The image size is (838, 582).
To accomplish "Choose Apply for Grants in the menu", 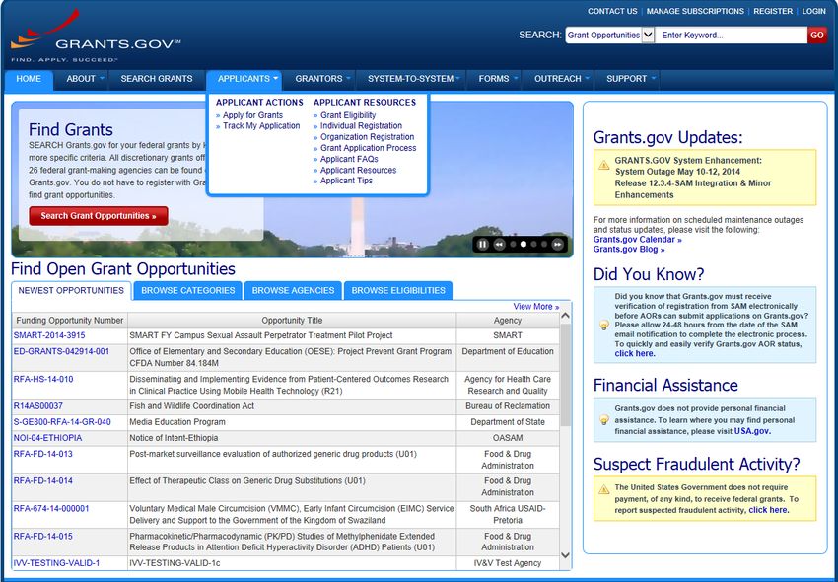I will click(252, 115).
